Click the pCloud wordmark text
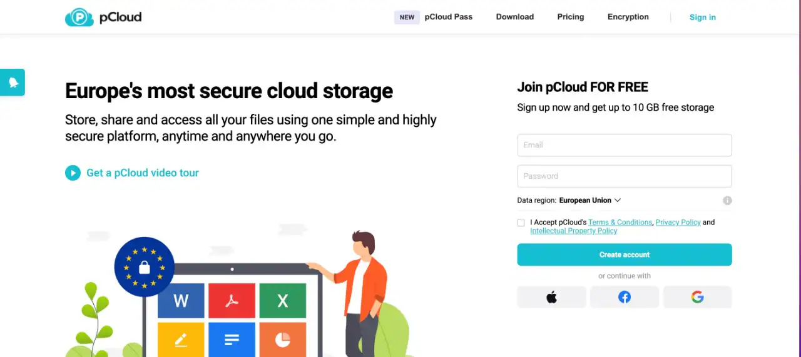The image size is (801, 357). click(x=120, y=18)
